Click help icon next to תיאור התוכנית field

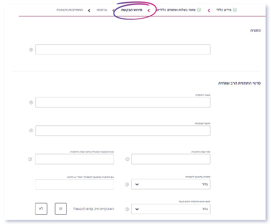(x=31, y=131)
